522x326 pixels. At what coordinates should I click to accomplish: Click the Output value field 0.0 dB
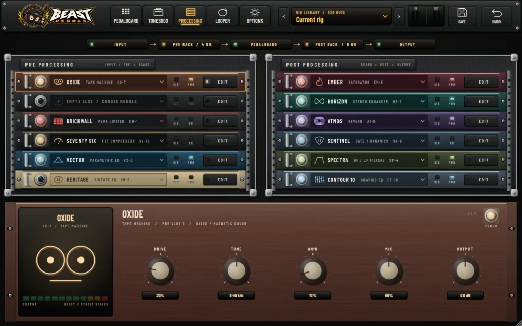click(x=465, y=296)
